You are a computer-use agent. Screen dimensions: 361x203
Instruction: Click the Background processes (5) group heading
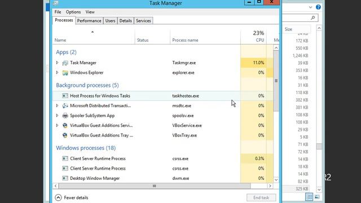coord(87,85)
